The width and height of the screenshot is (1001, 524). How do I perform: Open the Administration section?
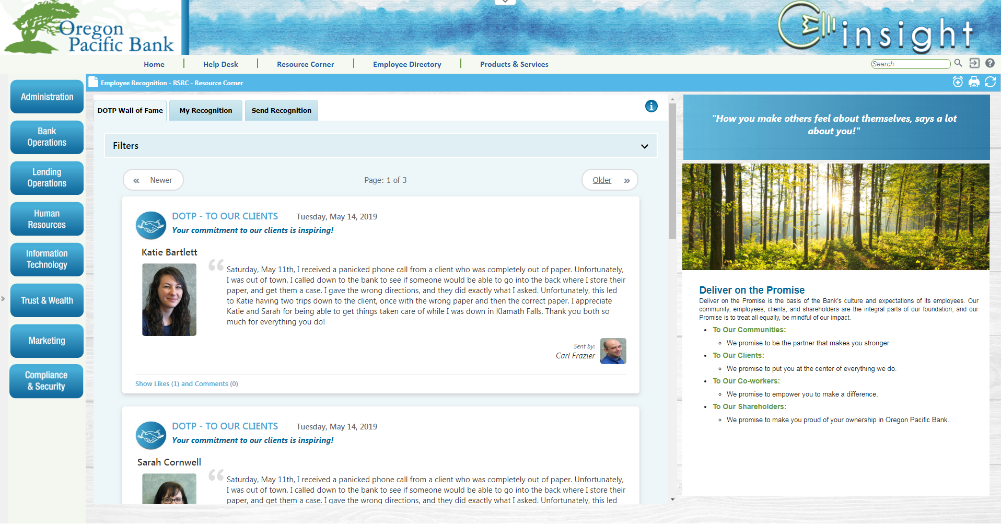coord(47,97)
